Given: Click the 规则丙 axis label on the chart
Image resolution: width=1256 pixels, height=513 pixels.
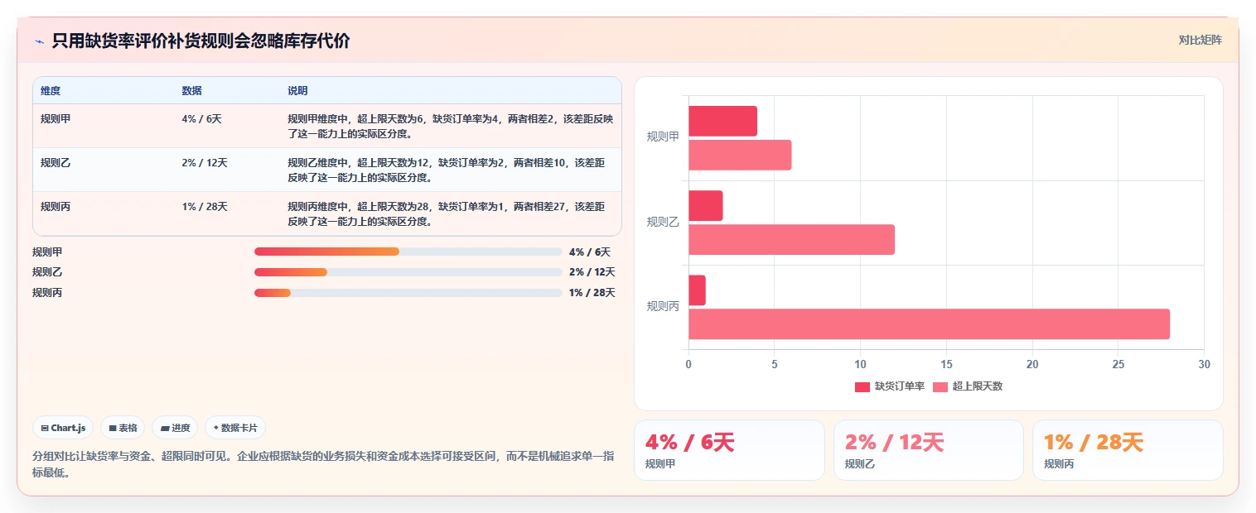Looking at the screenshot, I should [x=663, y=306].
